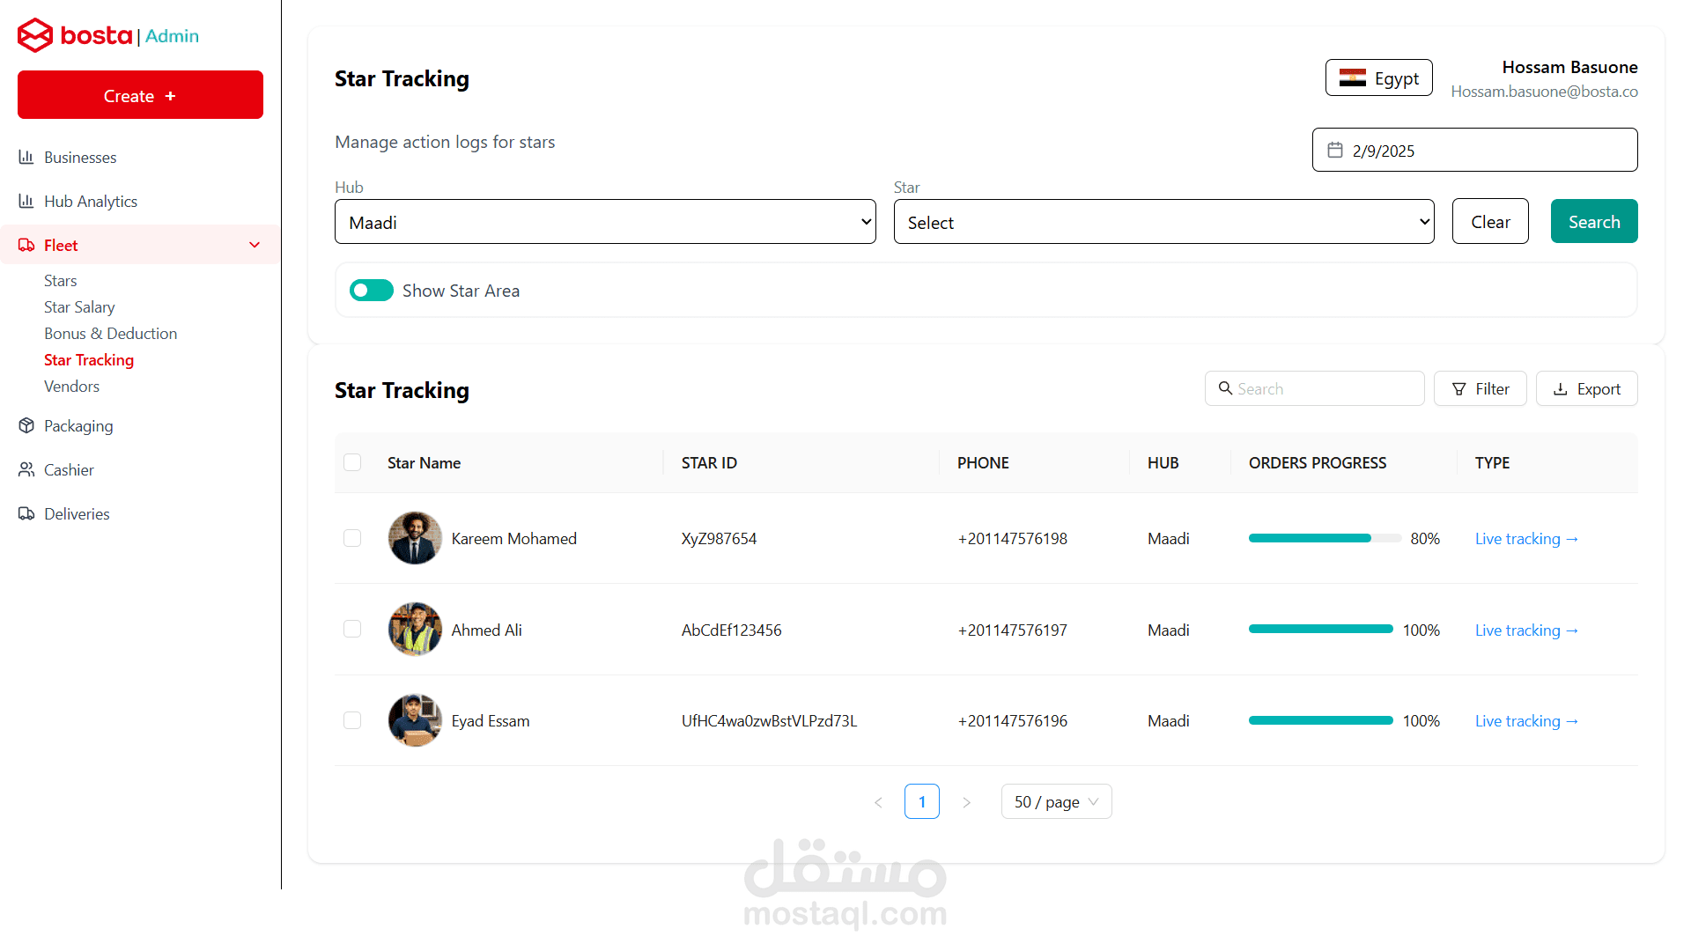Click Ahmed Ali's 100% progress bar
The height and width of the screenshot is (951, 1691).
pos(1321,629)
